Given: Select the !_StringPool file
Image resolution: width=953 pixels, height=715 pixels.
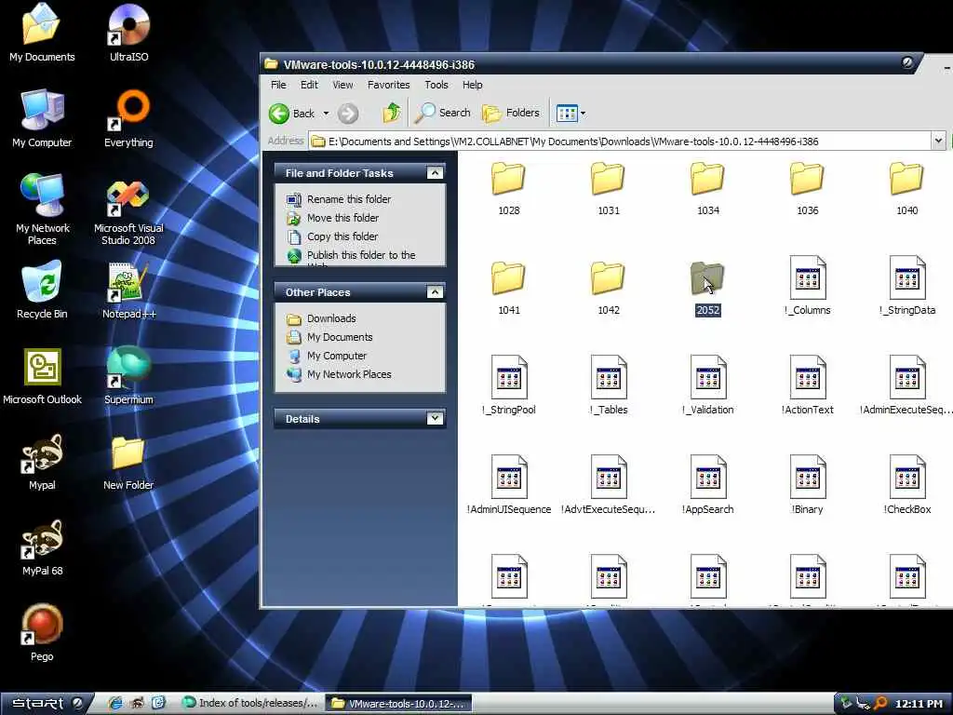Looking at the screenshot, I should pyautogui.click(x=509, y=384).
